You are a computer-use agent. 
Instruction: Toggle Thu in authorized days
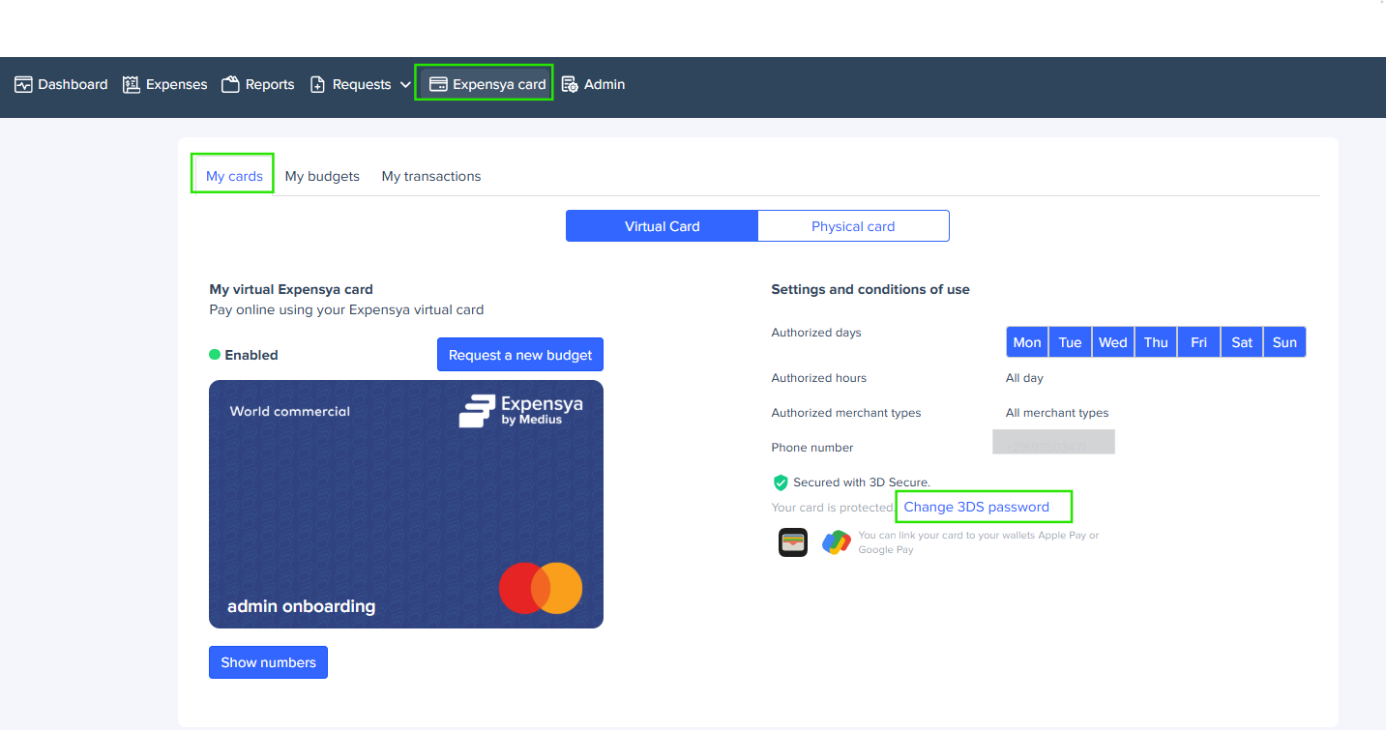tap(1156, 342)
